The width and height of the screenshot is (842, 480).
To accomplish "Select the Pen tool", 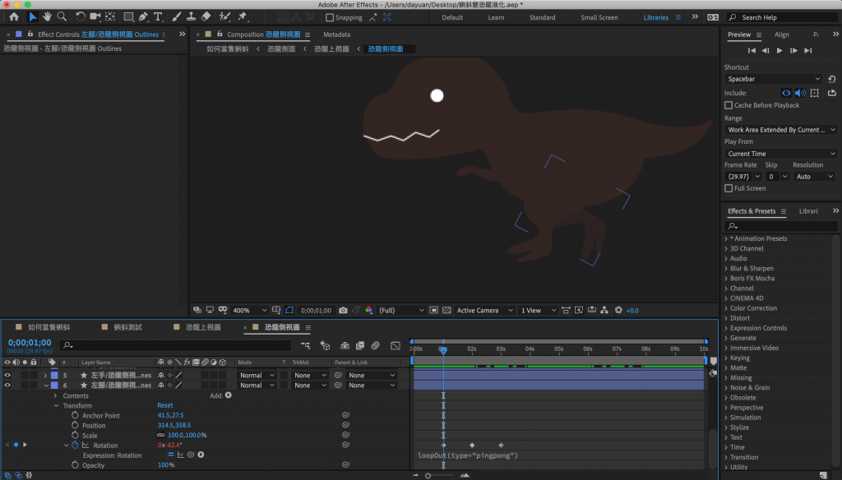I will 143,16.
